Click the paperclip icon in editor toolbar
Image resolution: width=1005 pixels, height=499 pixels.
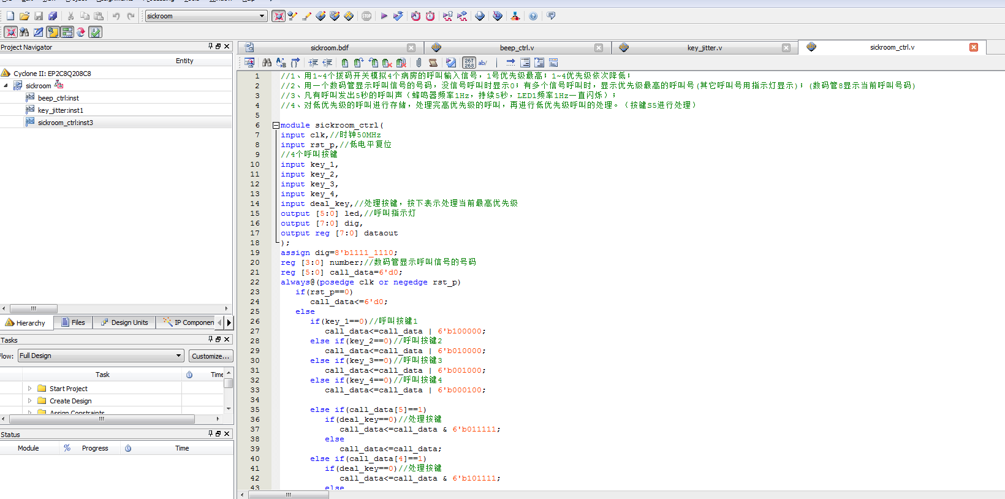coord(419,63)
